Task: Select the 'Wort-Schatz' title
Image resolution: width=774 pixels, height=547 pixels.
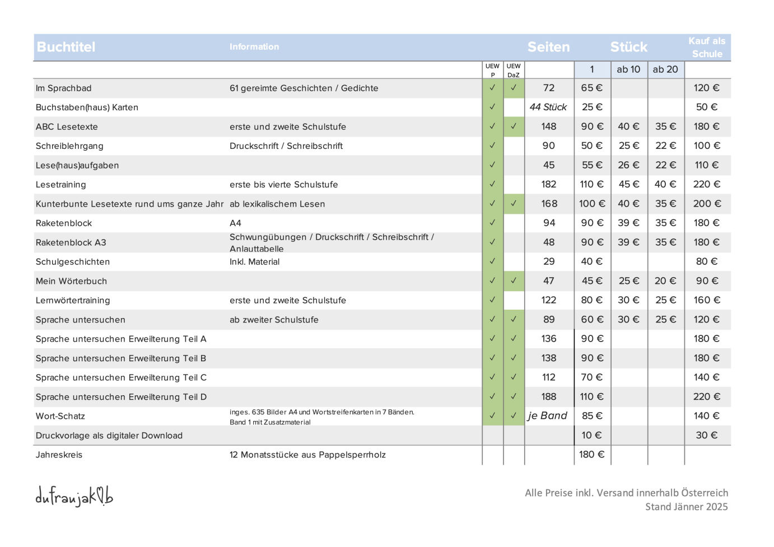Action: click(x=60, y=417)
